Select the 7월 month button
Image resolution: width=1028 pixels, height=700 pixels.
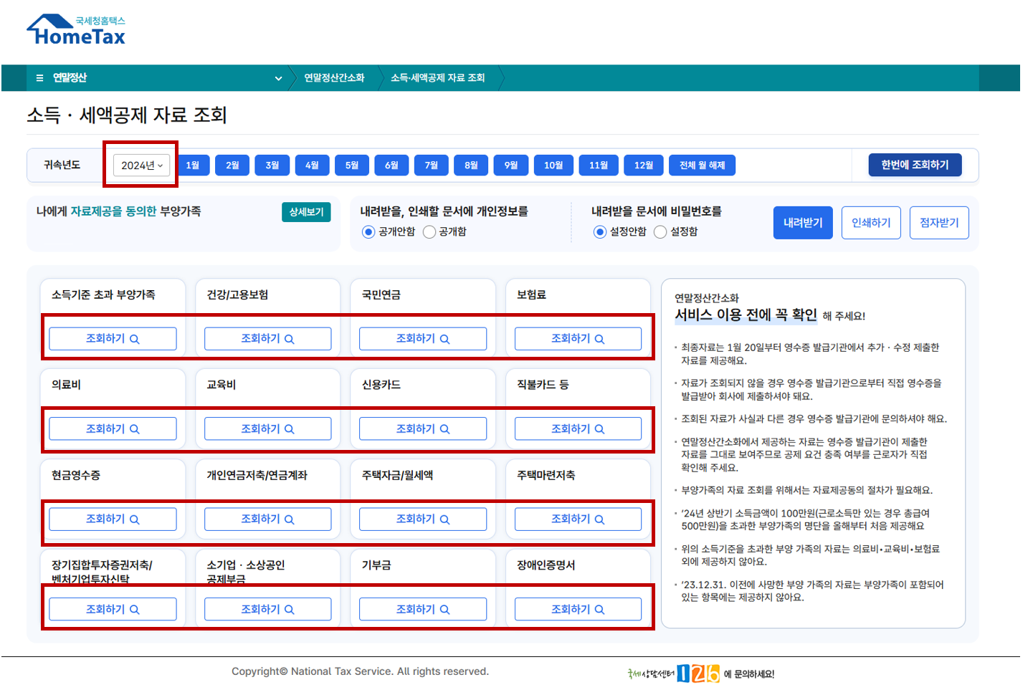pos(432,166)
